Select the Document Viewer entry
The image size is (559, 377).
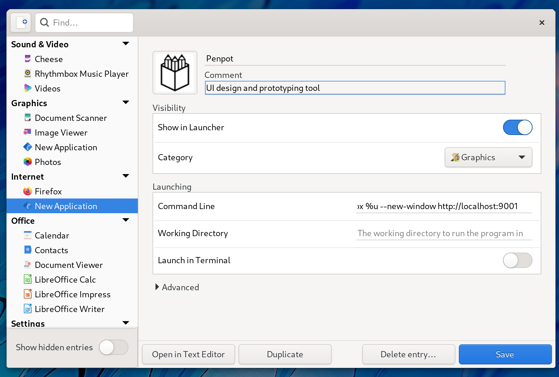point(72,265)
